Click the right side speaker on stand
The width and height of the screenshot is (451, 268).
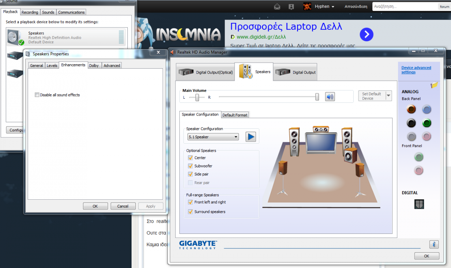point(360,179)
